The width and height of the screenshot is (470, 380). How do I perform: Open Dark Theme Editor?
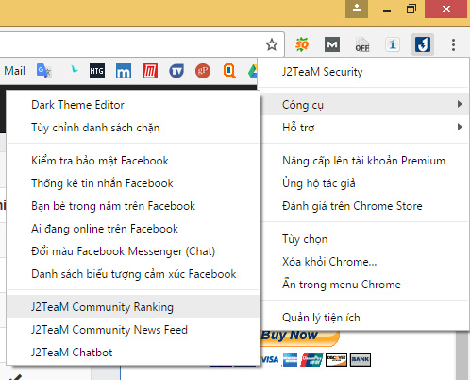pyautogui.click(x=133, y=105)
